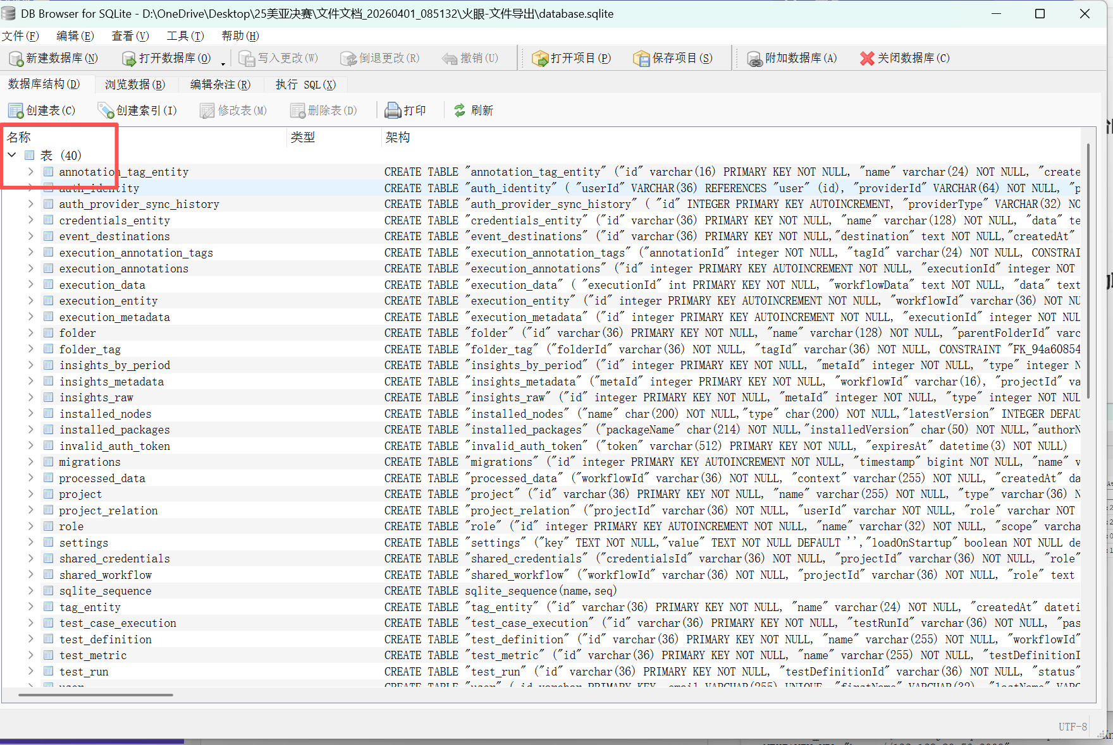Click the Refresh (刷新) icon
The height and width of the screenshot is (745, 1113).
point(460,111)
